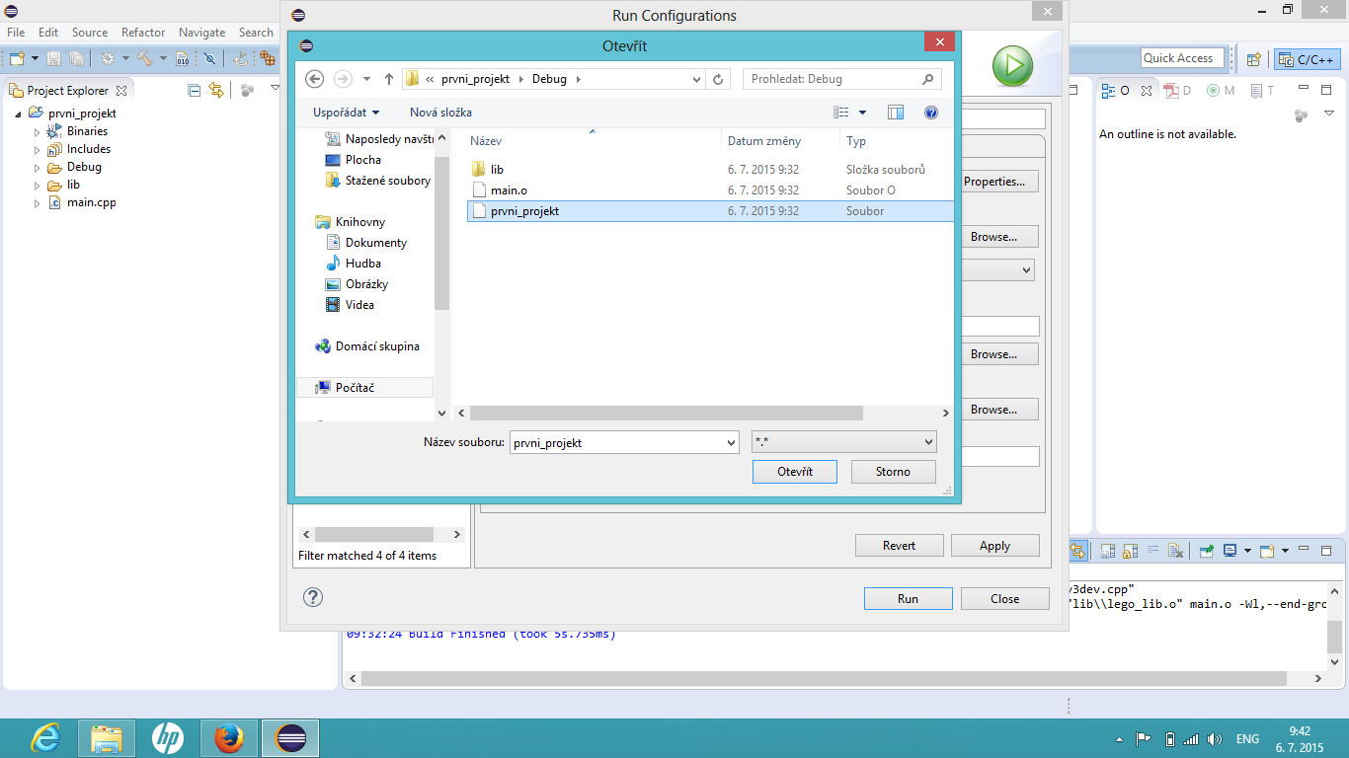Expand the file name combo box list
The image size is (1349, 758).
pos(731,443)
